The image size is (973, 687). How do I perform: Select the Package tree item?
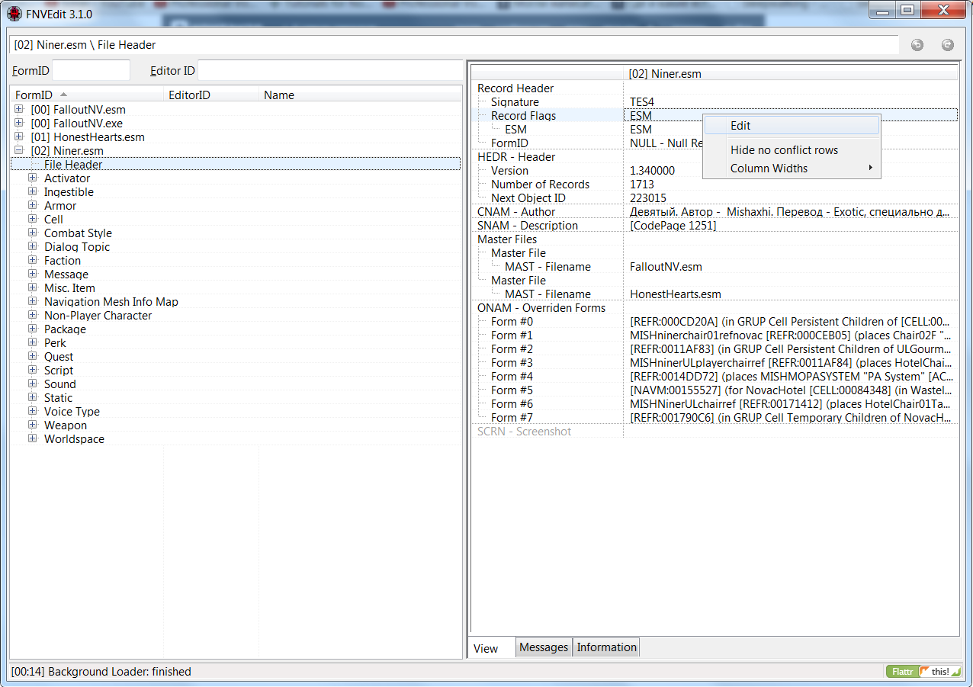pos(65,329)
